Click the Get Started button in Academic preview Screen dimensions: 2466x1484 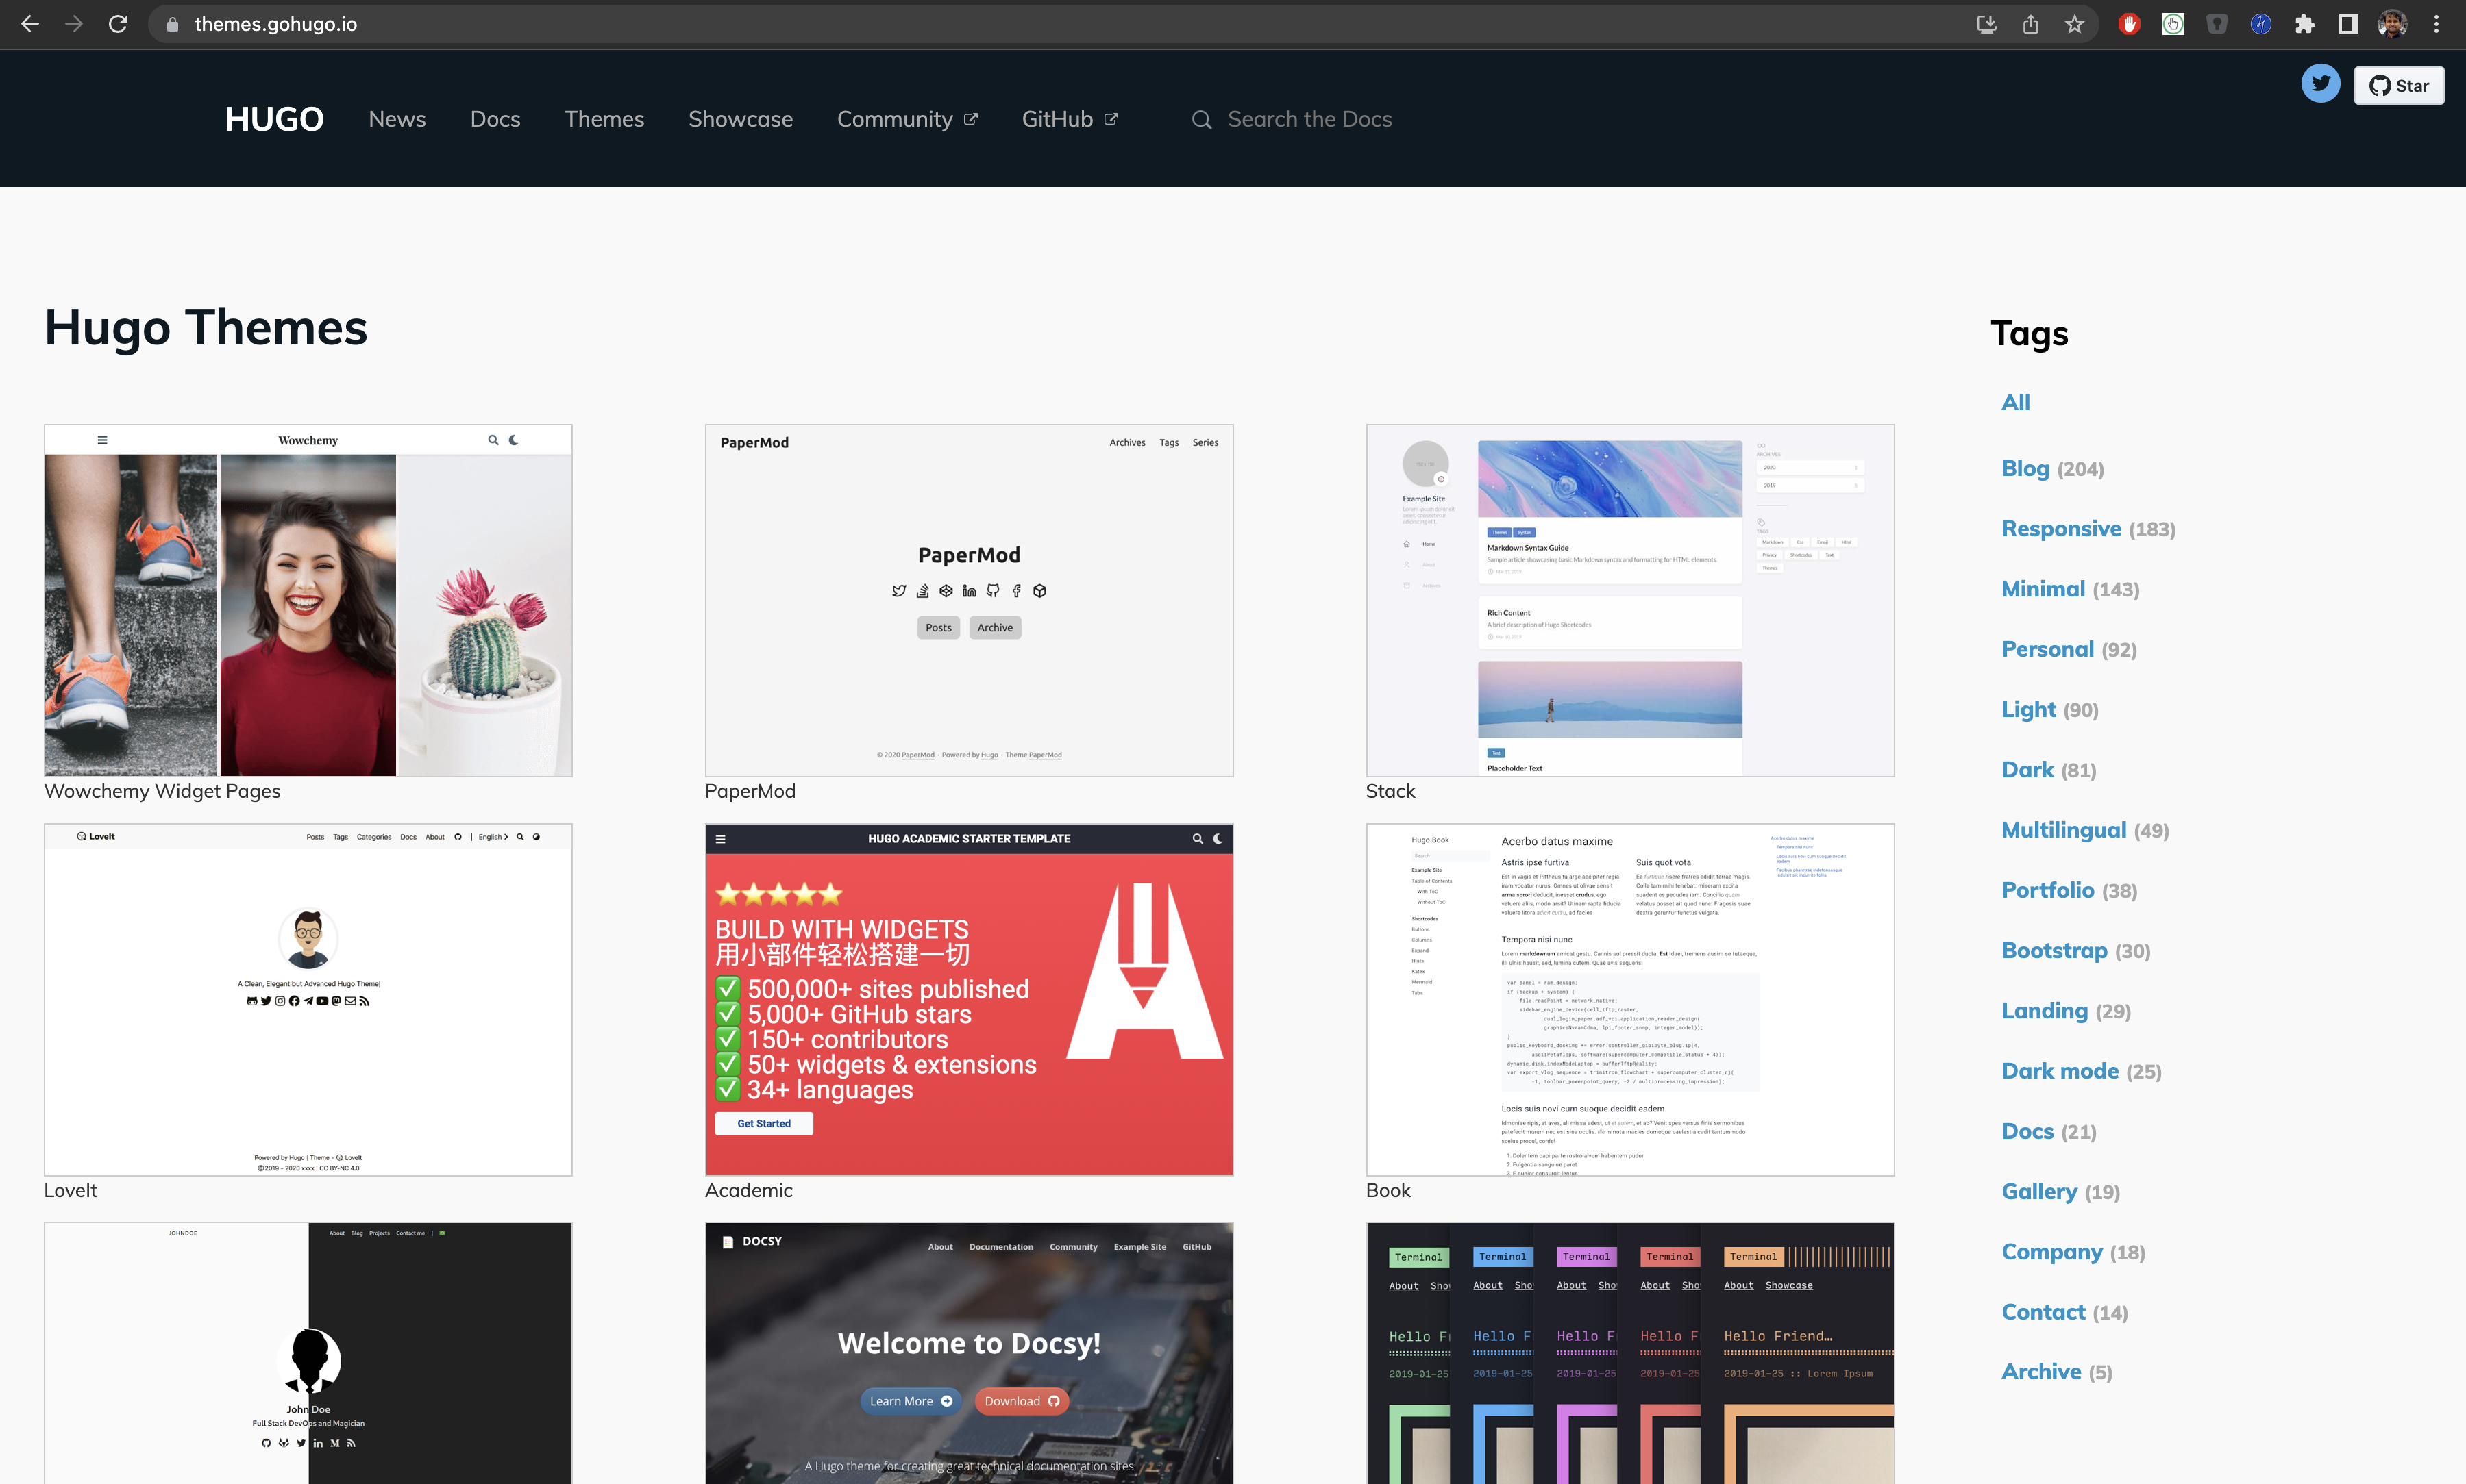coord(763,1123)
